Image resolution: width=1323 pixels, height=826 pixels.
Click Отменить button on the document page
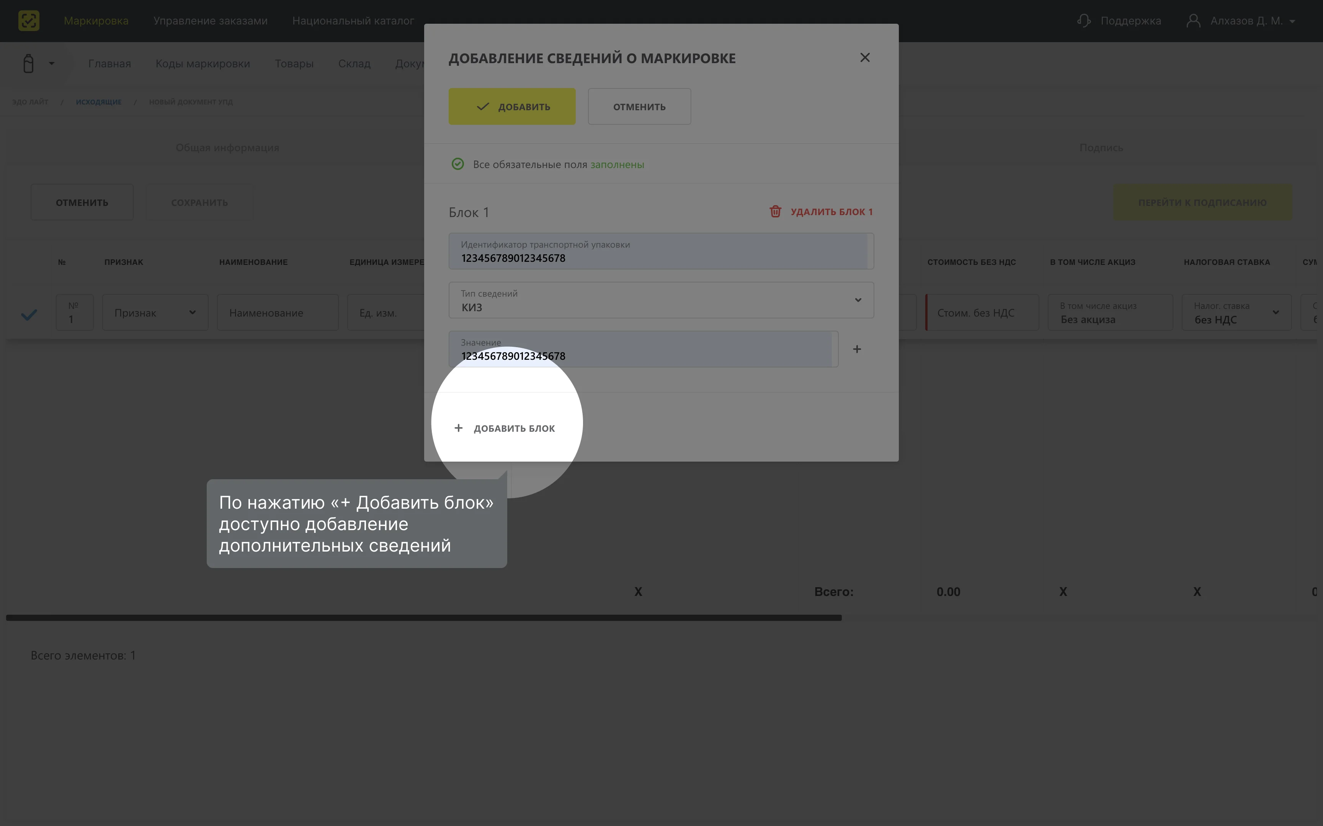[82, 202]
